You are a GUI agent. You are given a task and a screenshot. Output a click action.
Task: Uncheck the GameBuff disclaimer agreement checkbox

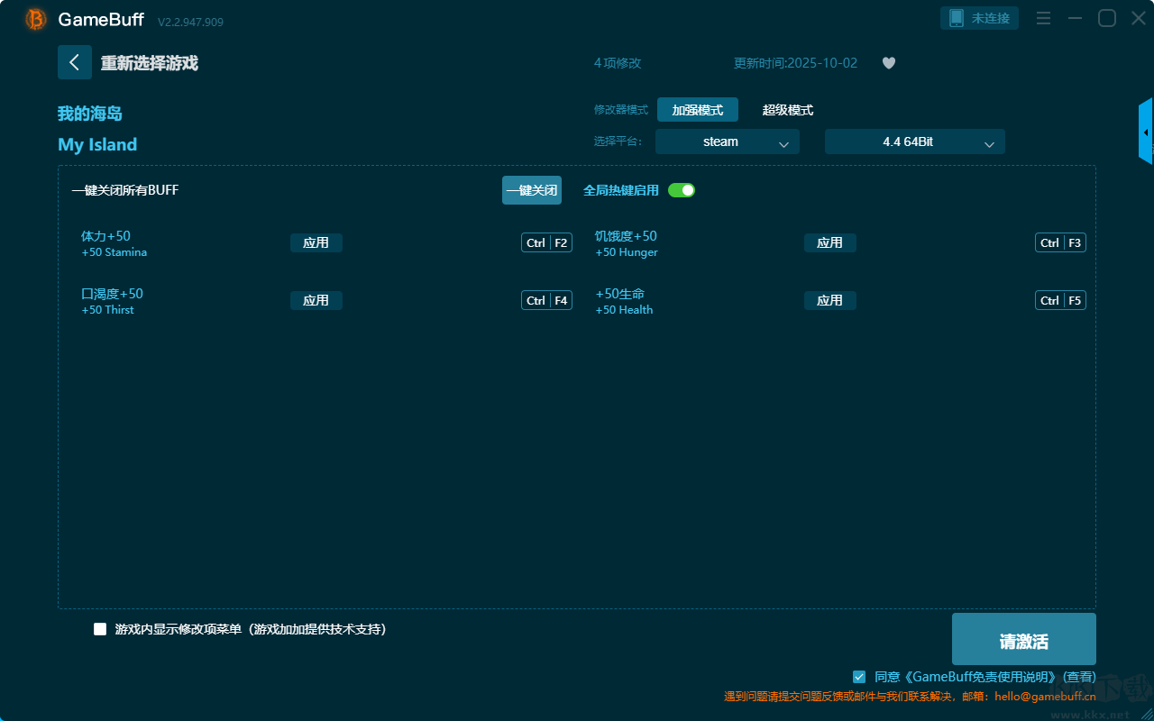click(859, 677)
